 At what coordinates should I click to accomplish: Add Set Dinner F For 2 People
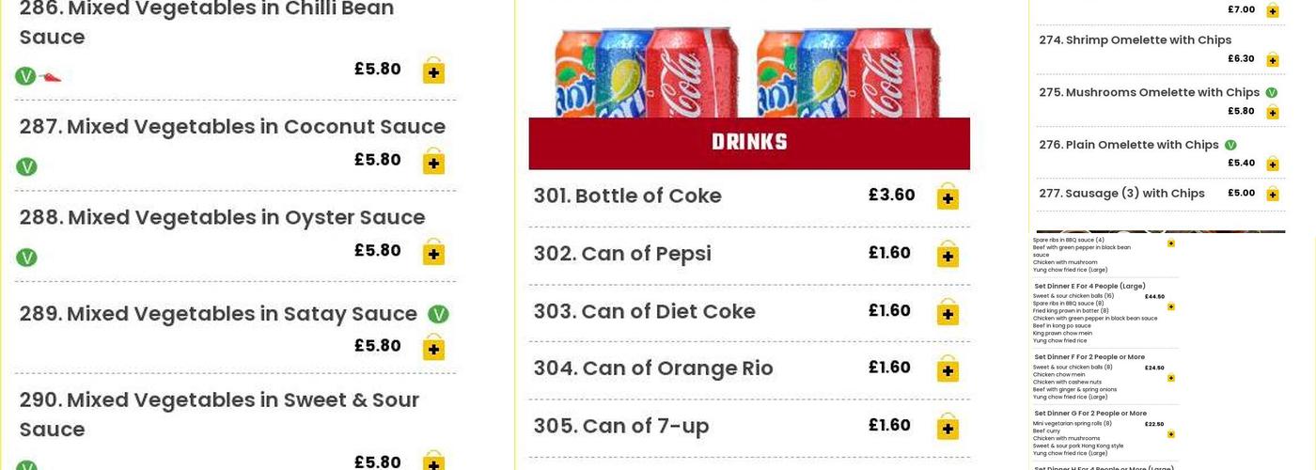[x=1171, y=378]
